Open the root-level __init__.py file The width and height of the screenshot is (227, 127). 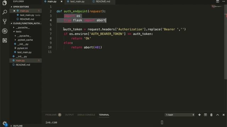(x=21, y=56)
